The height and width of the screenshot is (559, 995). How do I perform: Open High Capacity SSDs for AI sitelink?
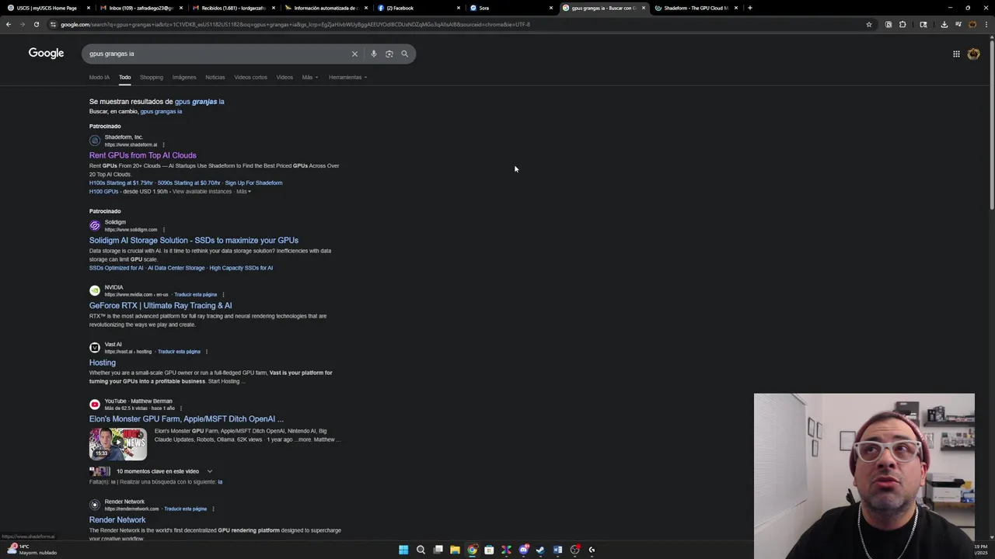(241, 268)
